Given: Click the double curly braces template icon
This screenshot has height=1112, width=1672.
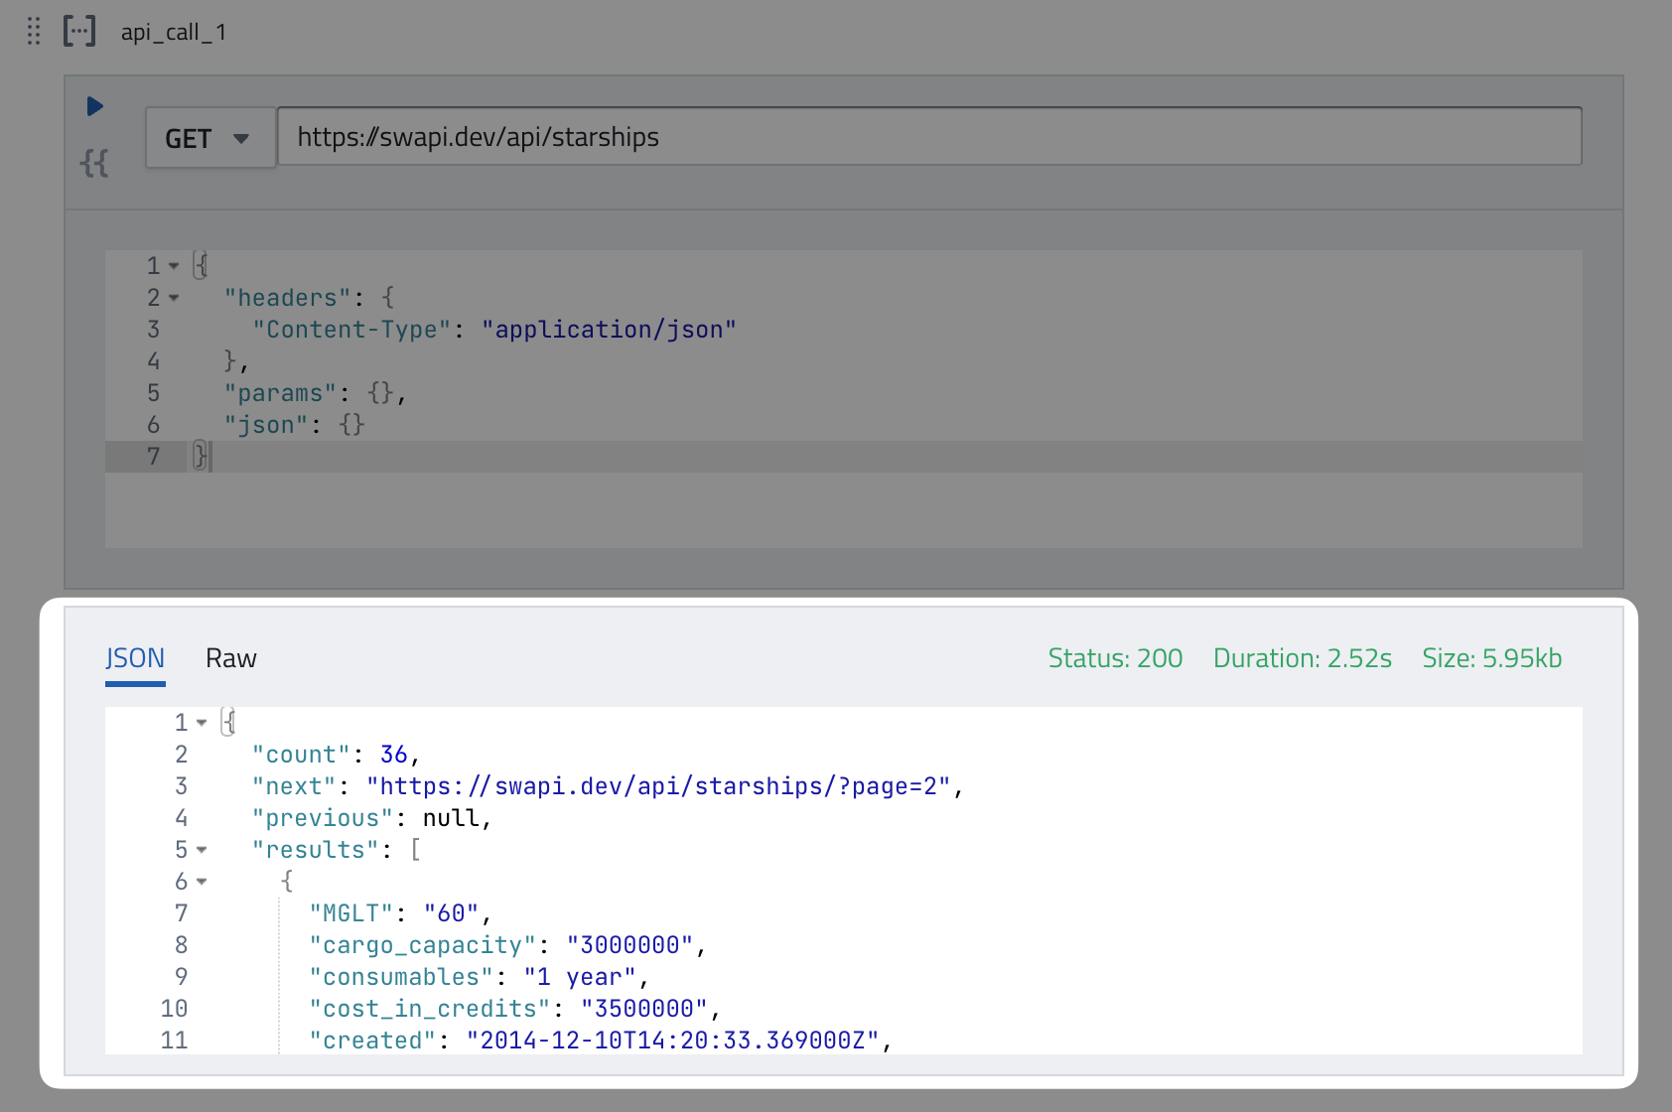Looking at the screenshot, I should click(94, 163).
